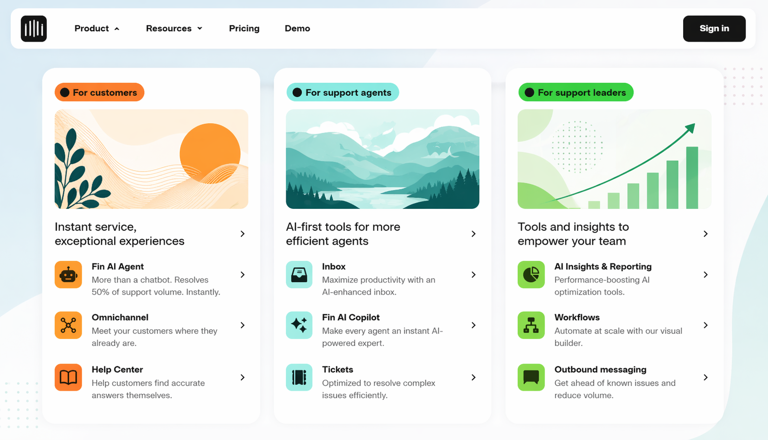The height and width of the screenshot is (440, 768).
Task: Click the arrow next to Omnichannel
Action: (x=243, y=325)
